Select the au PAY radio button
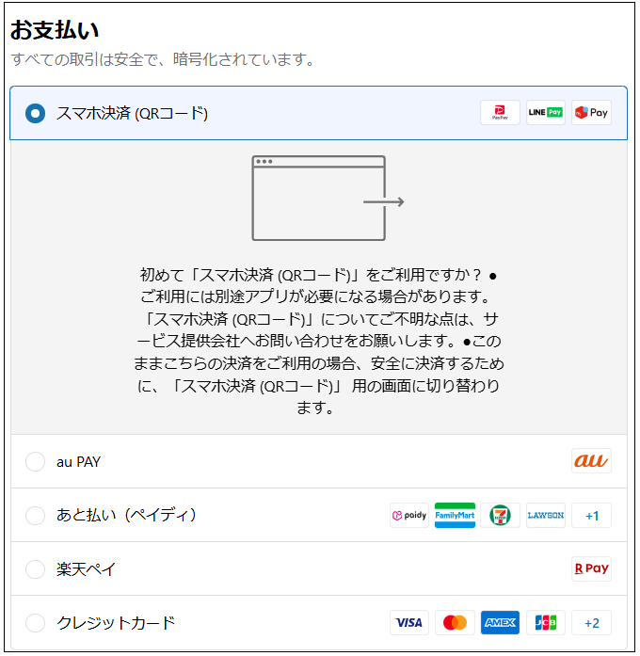 (x=35, y=462)
